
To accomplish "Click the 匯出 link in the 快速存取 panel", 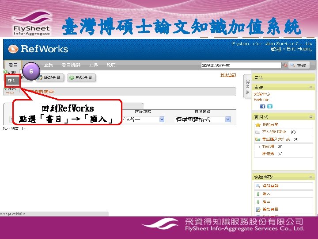I will 266,202.
